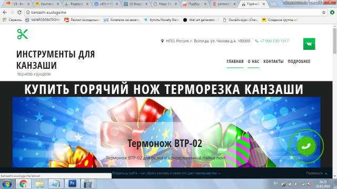The width and height of the screenshot is (337, 189).
Task: Click the green scissors site logo
Action: pos(23,34)
